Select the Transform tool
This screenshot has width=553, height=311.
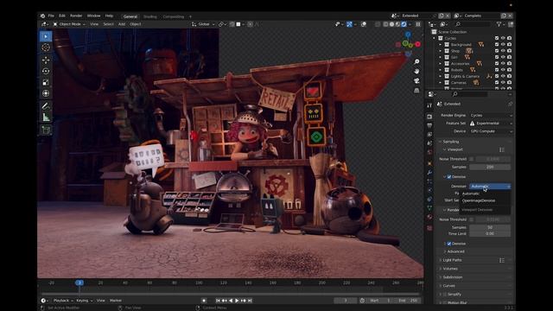coord(46,93)
